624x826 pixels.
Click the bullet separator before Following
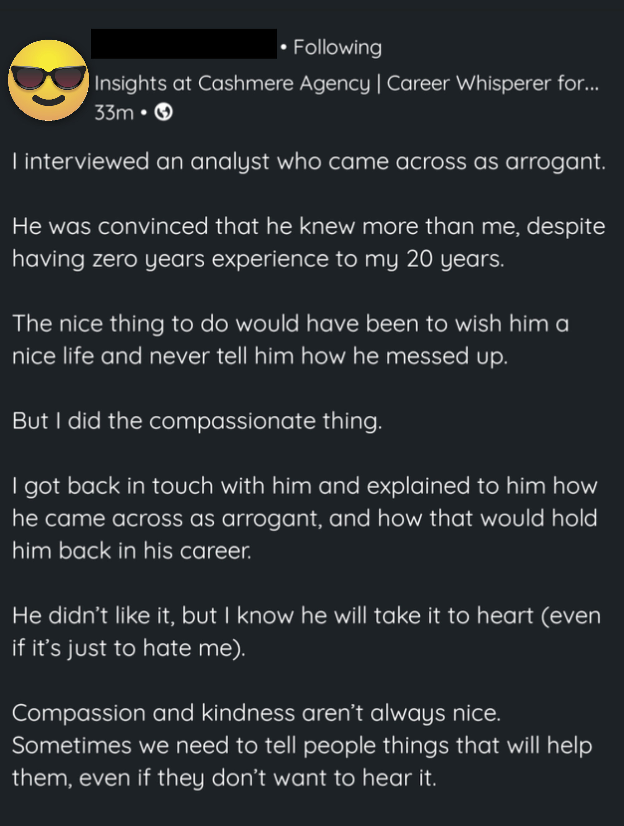point(283,47)
